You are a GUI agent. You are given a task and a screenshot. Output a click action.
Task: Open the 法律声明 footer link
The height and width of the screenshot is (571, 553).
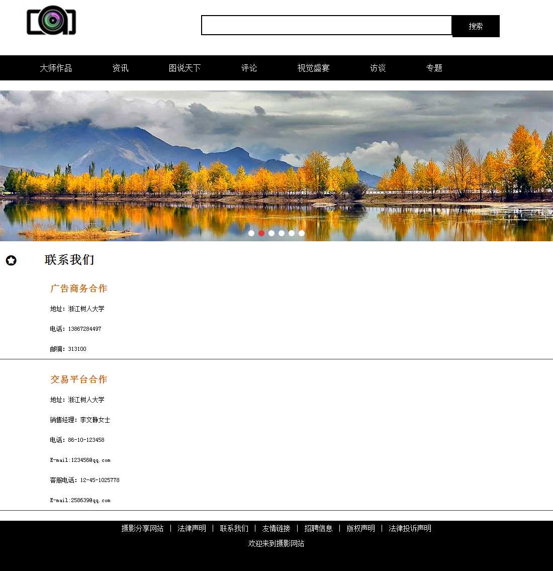pyautogui.click(x=192, y=528)
